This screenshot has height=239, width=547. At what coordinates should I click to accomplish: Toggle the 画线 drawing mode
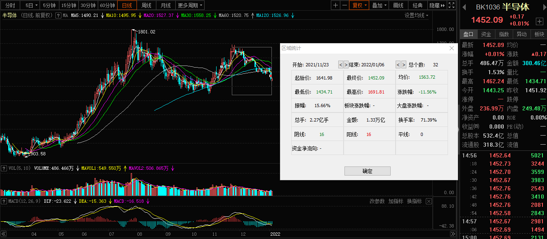398,5
